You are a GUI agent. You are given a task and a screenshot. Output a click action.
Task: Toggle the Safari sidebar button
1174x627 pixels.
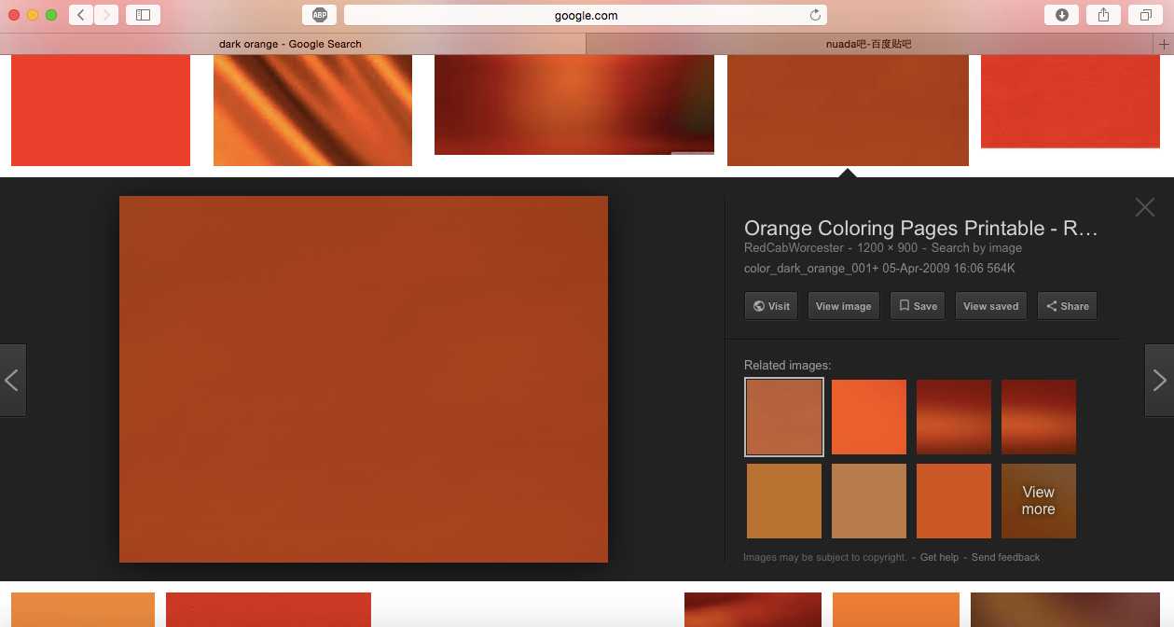click(143, 15)
